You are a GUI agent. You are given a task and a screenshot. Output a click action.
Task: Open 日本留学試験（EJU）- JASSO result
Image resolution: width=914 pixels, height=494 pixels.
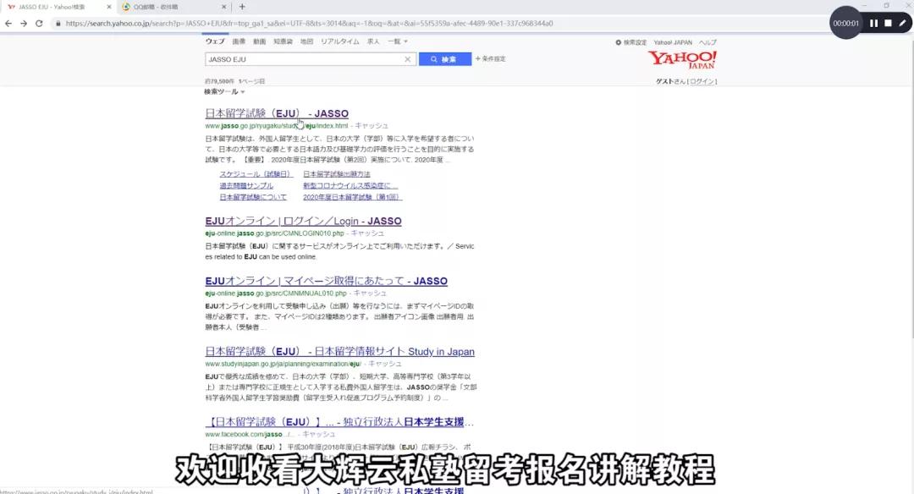pos(277,113)
